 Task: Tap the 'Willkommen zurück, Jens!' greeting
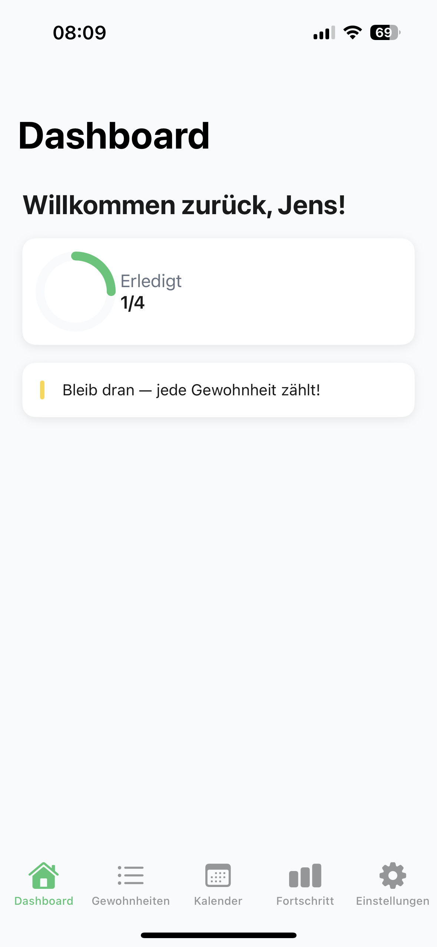point(184,205)
